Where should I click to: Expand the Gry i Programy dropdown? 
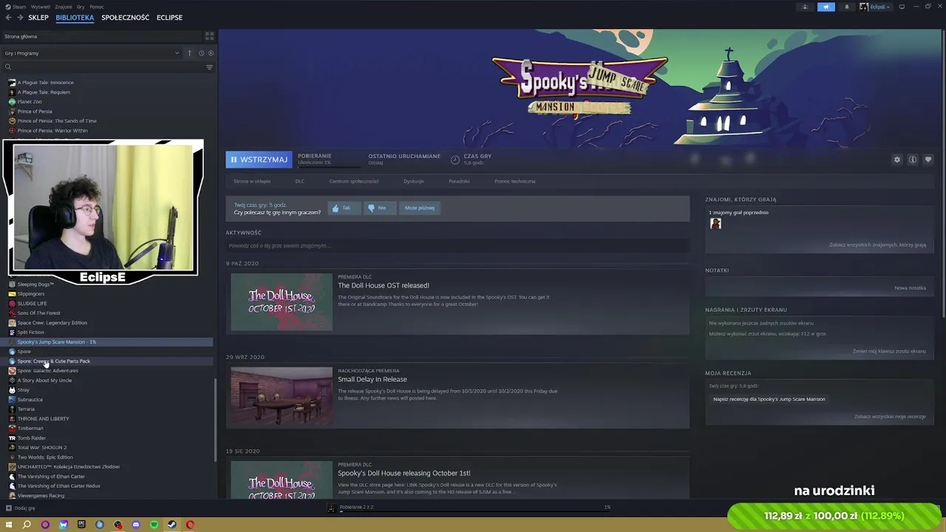point(92,53)
